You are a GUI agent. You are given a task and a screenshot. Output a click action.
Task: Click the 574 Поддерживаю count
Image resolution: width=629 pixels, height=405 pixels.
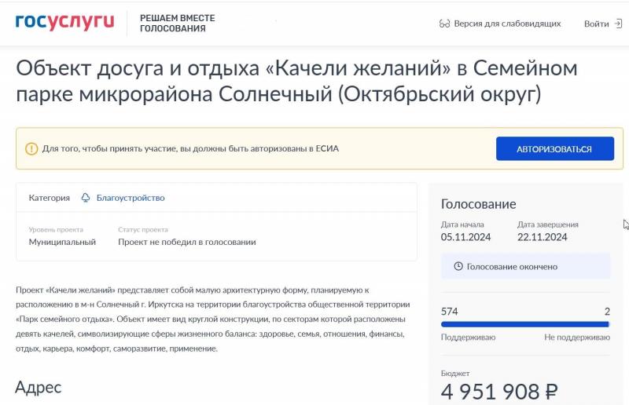coord(450,312)
